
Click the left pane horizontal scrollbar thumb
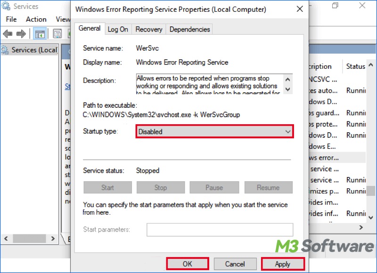click(x=29, y=239)
